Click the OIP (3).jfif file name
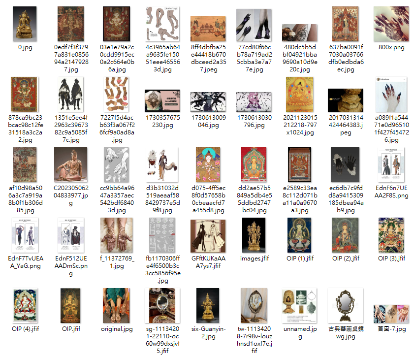The width and height of the screenshot is (414, 357). [391, 259]
